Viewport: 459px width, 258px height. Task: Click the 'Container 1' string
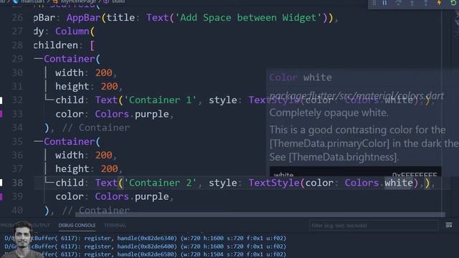[x=161, y=100]
